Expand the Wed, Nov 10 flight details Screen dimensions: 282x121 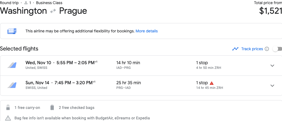(x=272, y=66)
